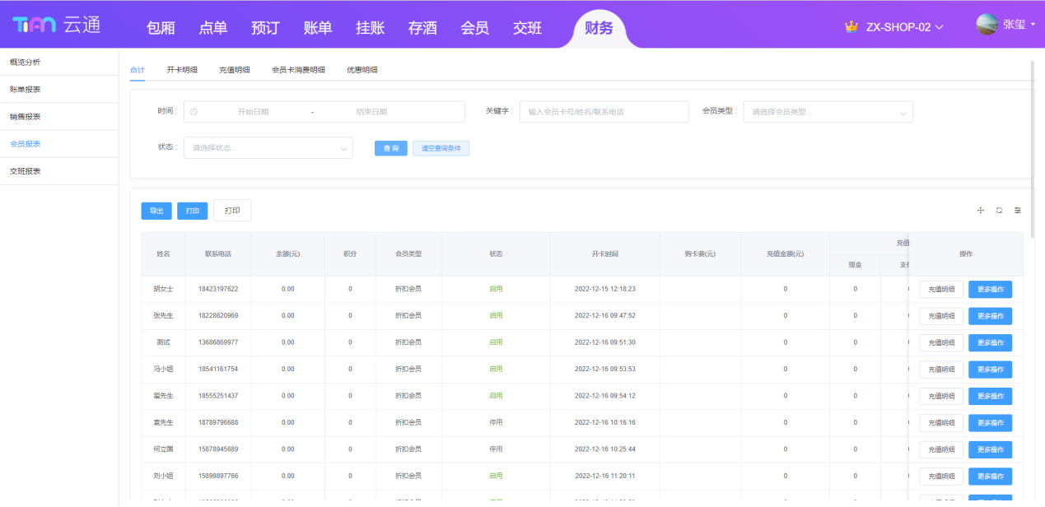Switch to the 合计 tab
Screen dimensions: 1045x507
[138, 70]
